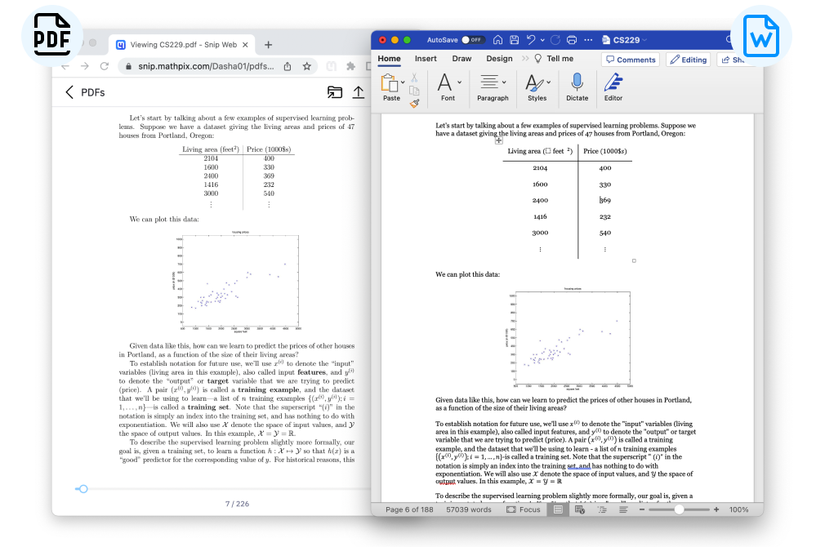This screenshot has width=825, height=547.
Task: Adjust the zoom slider in Word
Action: click(x=679, y=509)
